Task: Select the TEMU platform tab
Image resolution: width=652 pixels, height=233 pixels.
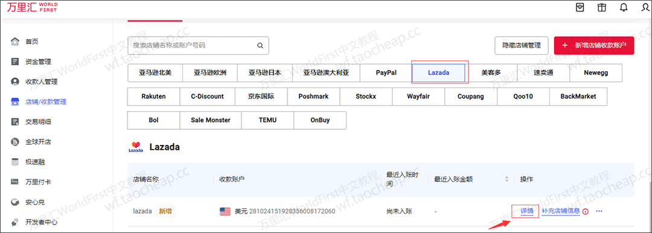Action: coord(267,120)
